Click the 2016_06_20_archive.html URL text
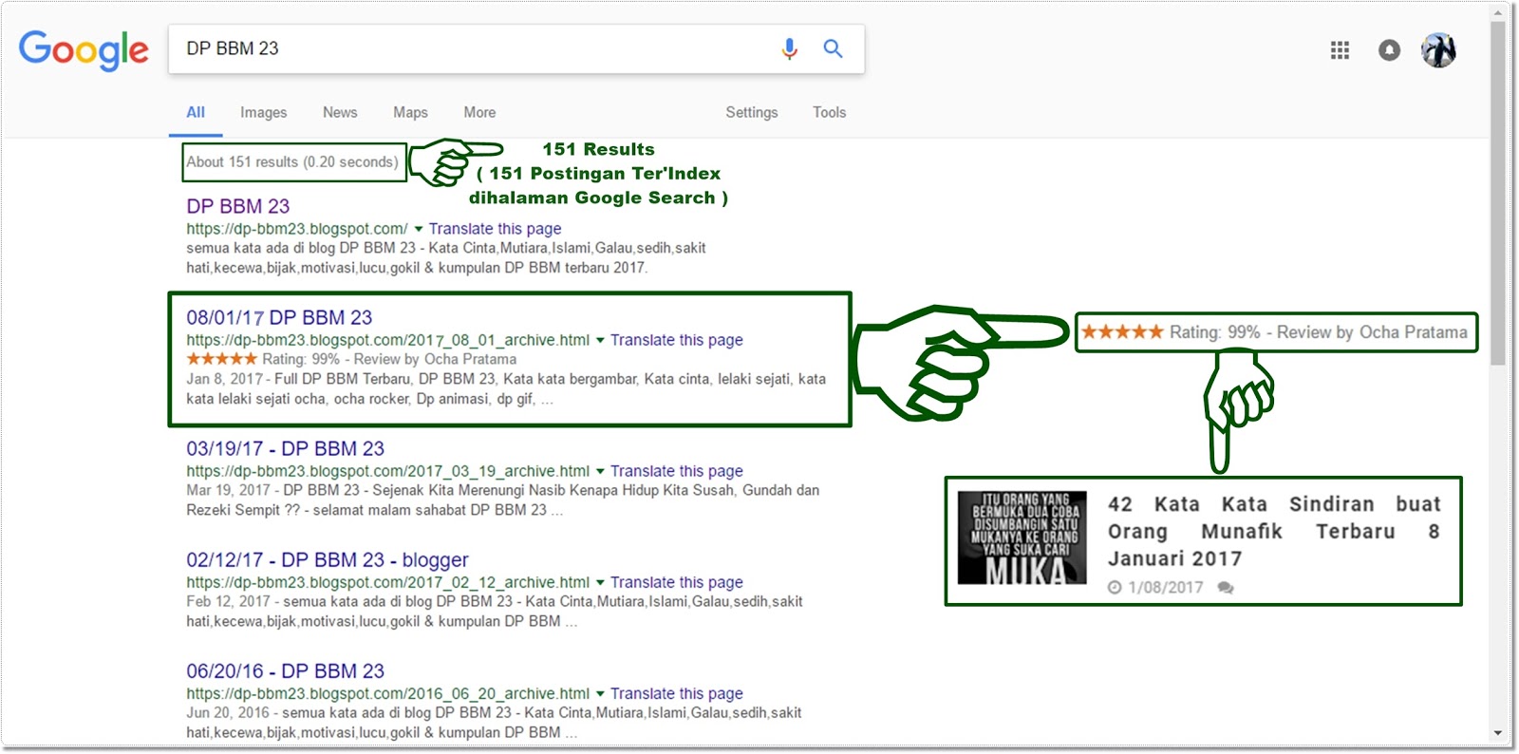1519x754 pixels. tap(388, 694)
